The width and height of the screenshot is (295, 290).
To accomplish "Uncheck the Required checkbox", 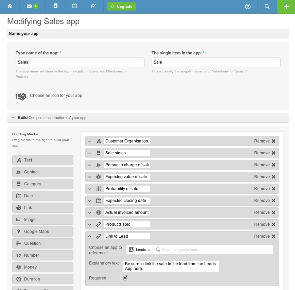I will [x=125, y=278].
